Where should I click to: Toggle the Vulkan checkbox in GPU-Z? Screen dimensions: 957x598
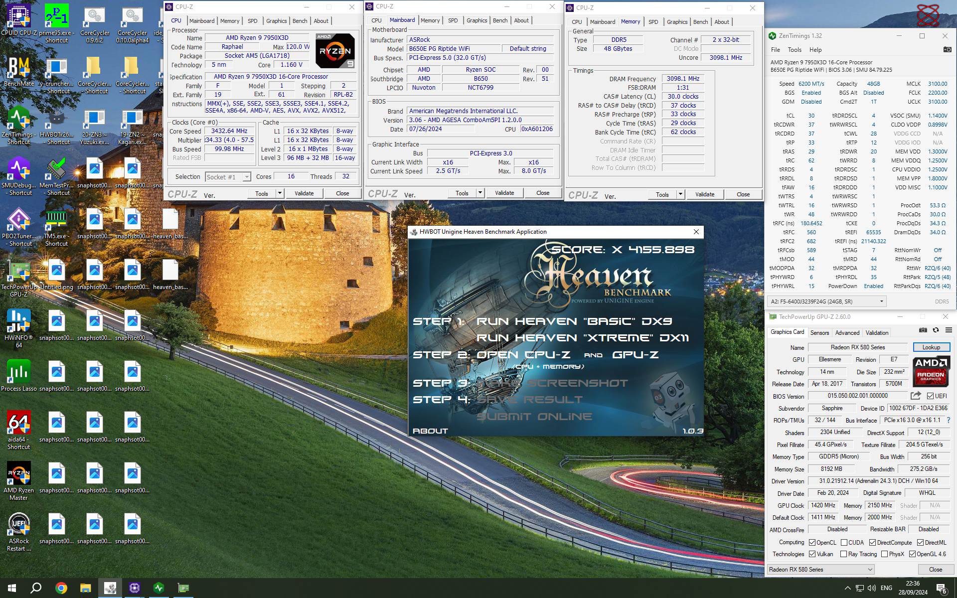812,554
